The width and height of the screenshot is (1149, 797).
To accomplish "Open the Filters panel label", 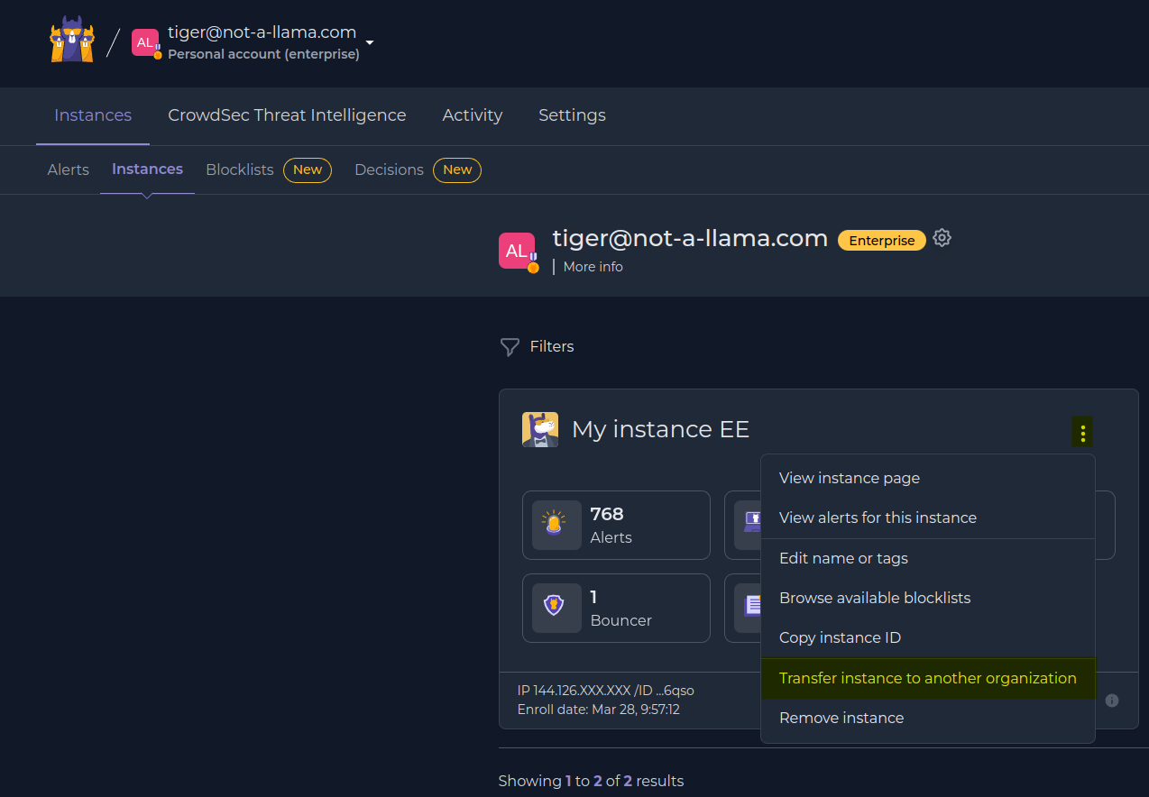I will point(552,346).
